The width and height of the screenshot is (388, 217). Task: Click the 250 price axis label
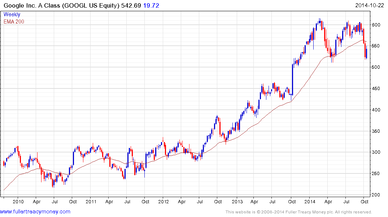pos(376,174)
